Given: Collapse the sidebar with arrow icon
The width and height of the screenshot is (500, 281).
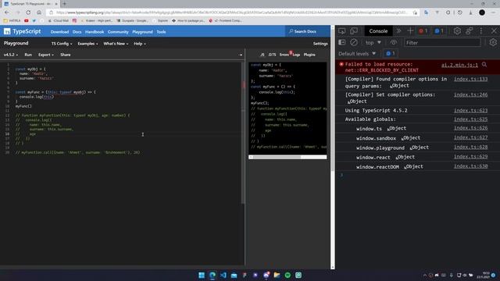Looking at the screenshot, I should [x=241, y=55].
